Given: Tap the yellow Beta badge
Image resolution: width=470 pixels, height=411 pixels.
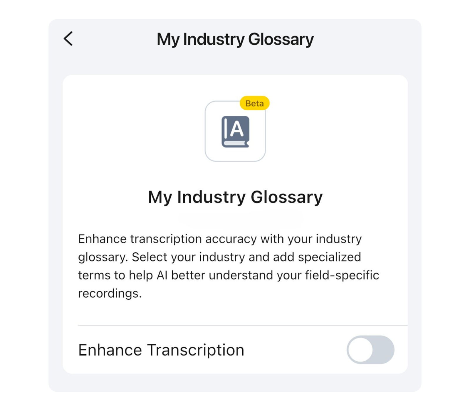Looking at the screenshot, I should pos(254,103).
